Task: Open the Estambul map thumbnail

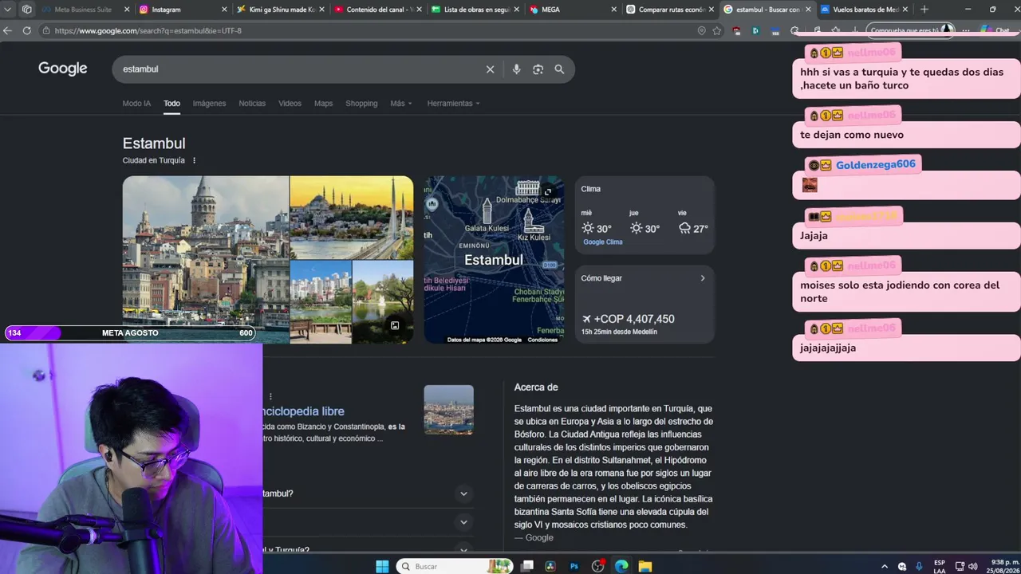Action: pyautogui.click(x=494, y=260)
